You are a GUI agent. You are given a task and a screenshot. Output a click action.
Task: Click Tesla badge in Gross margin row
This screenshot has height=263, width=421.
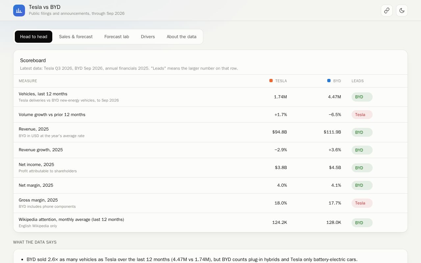[362, 203]
